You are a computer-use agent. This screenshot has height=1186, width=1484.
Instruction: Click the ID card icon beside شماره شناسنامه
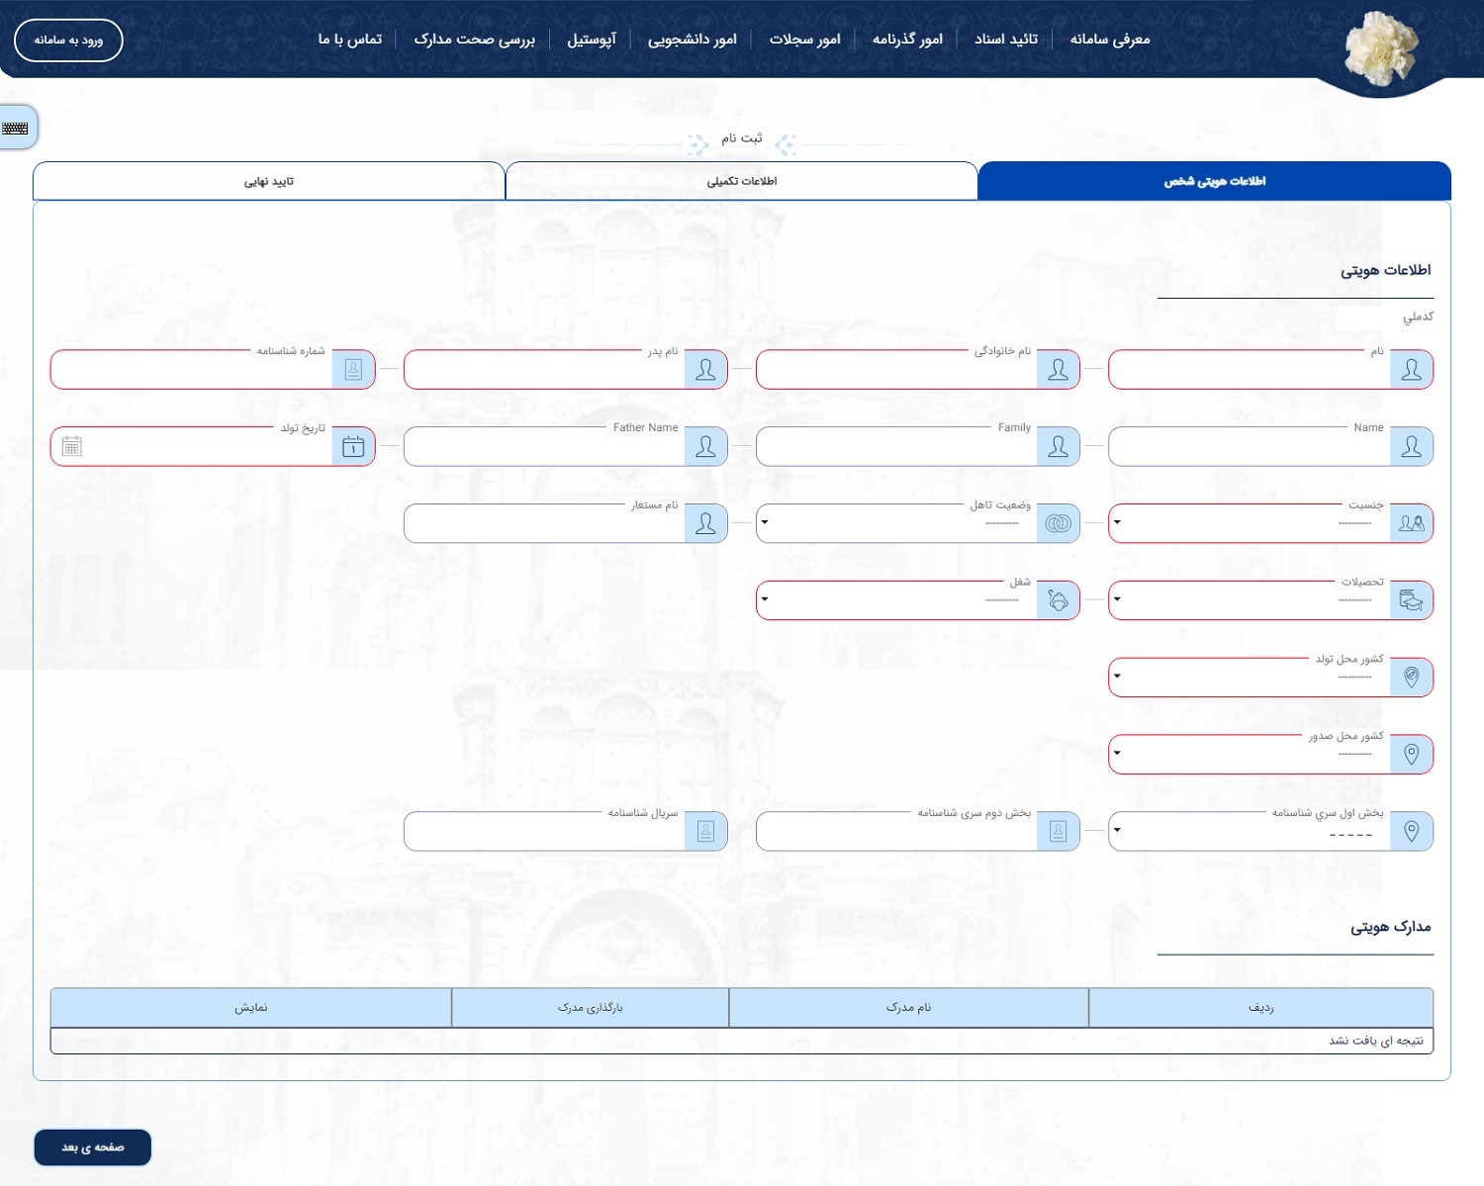pos(353,370)
